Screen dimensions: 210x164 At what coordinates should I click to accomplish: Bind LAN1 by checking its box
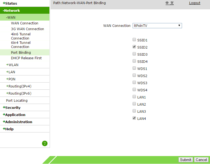tap(134, 97)
